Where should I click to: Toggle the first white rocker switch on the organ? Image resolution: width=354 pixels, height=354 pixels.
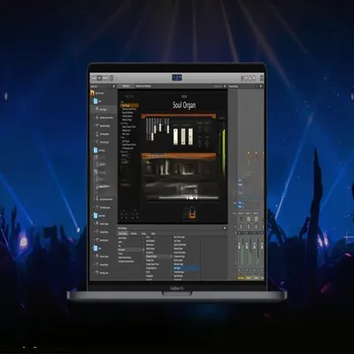(x=175, y=136)
